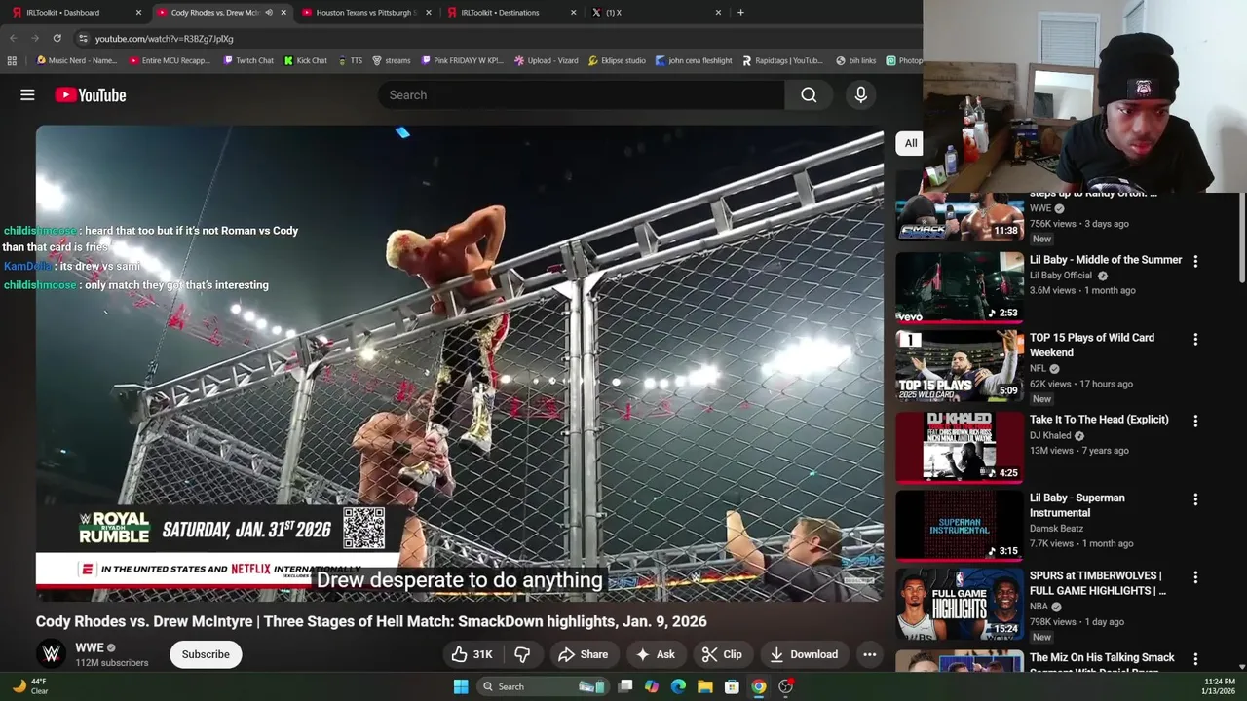This screenshot has height=701, width=1247.
Task: Open Entire MCU Recapp bookmark
Action: pos(170,60)
